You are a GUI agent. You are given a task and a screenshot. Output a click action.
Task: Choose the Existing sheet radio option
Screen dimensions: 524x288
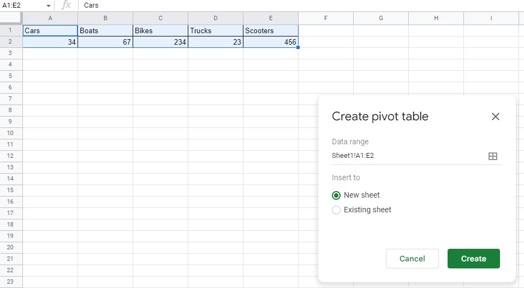tap(336, 210)
